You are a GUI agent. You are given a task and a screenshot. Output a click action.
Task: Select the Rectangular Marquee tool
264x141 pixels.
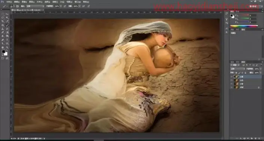tap(3, 14)
